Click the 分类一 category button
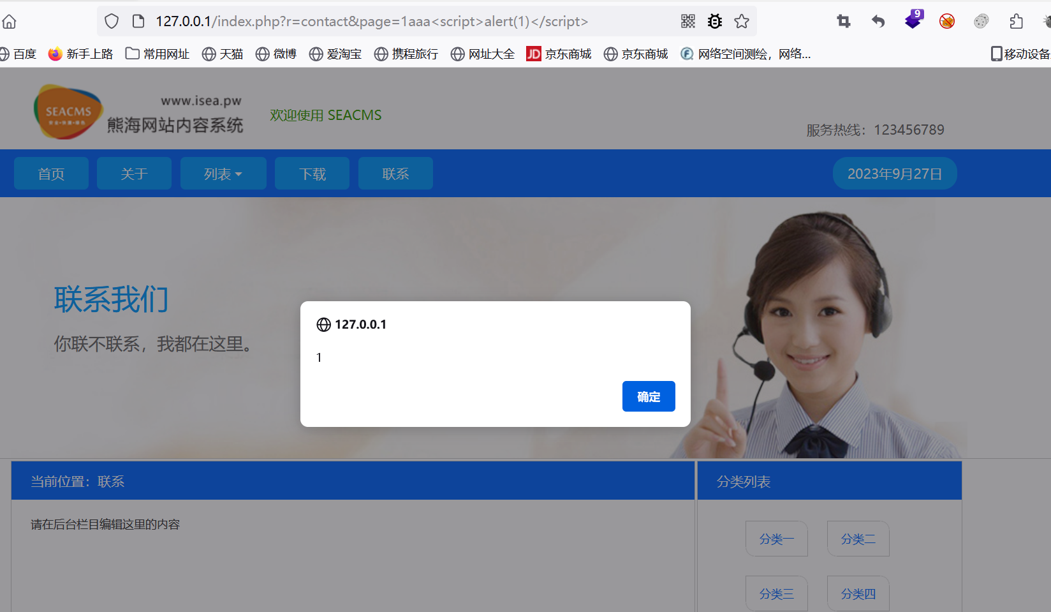Image resolution: width=1051 pixels, height=612 pixels. (x=776, y=538)
